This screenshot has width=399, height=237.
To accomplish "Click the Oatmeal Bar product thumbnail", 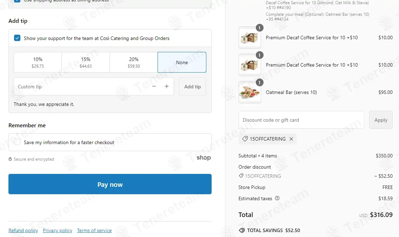I will (250, 92).
